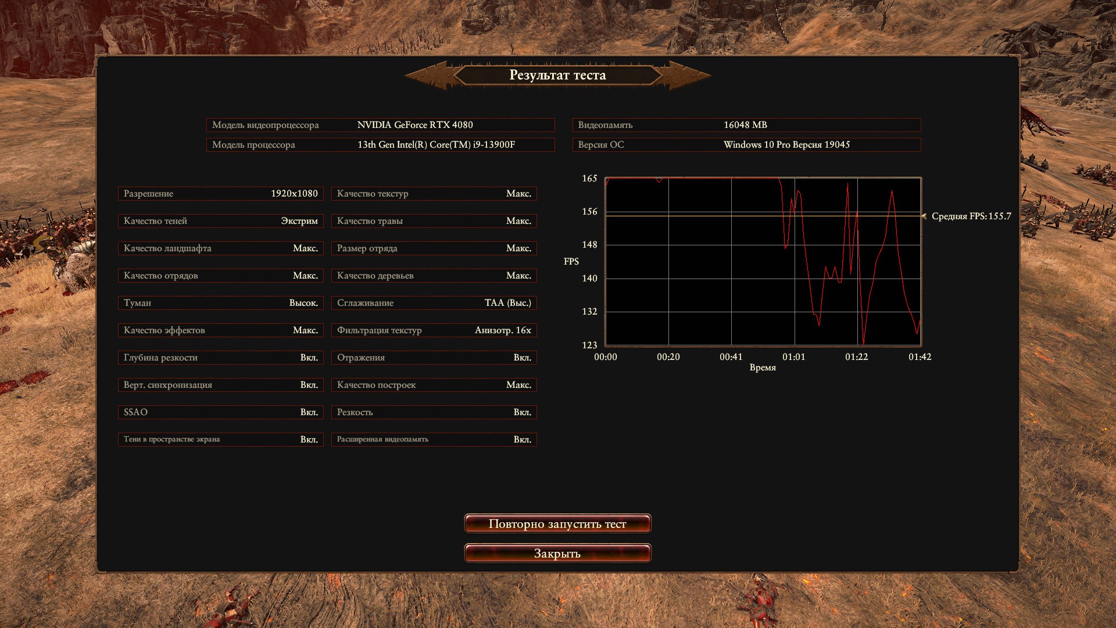Click the average FPS line on graph

tap(697, 215)
